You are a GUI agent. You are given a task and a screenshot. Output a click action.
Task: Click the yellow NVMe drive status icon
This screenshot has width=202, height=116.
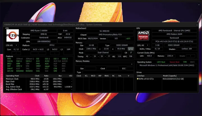pos(137,79)
